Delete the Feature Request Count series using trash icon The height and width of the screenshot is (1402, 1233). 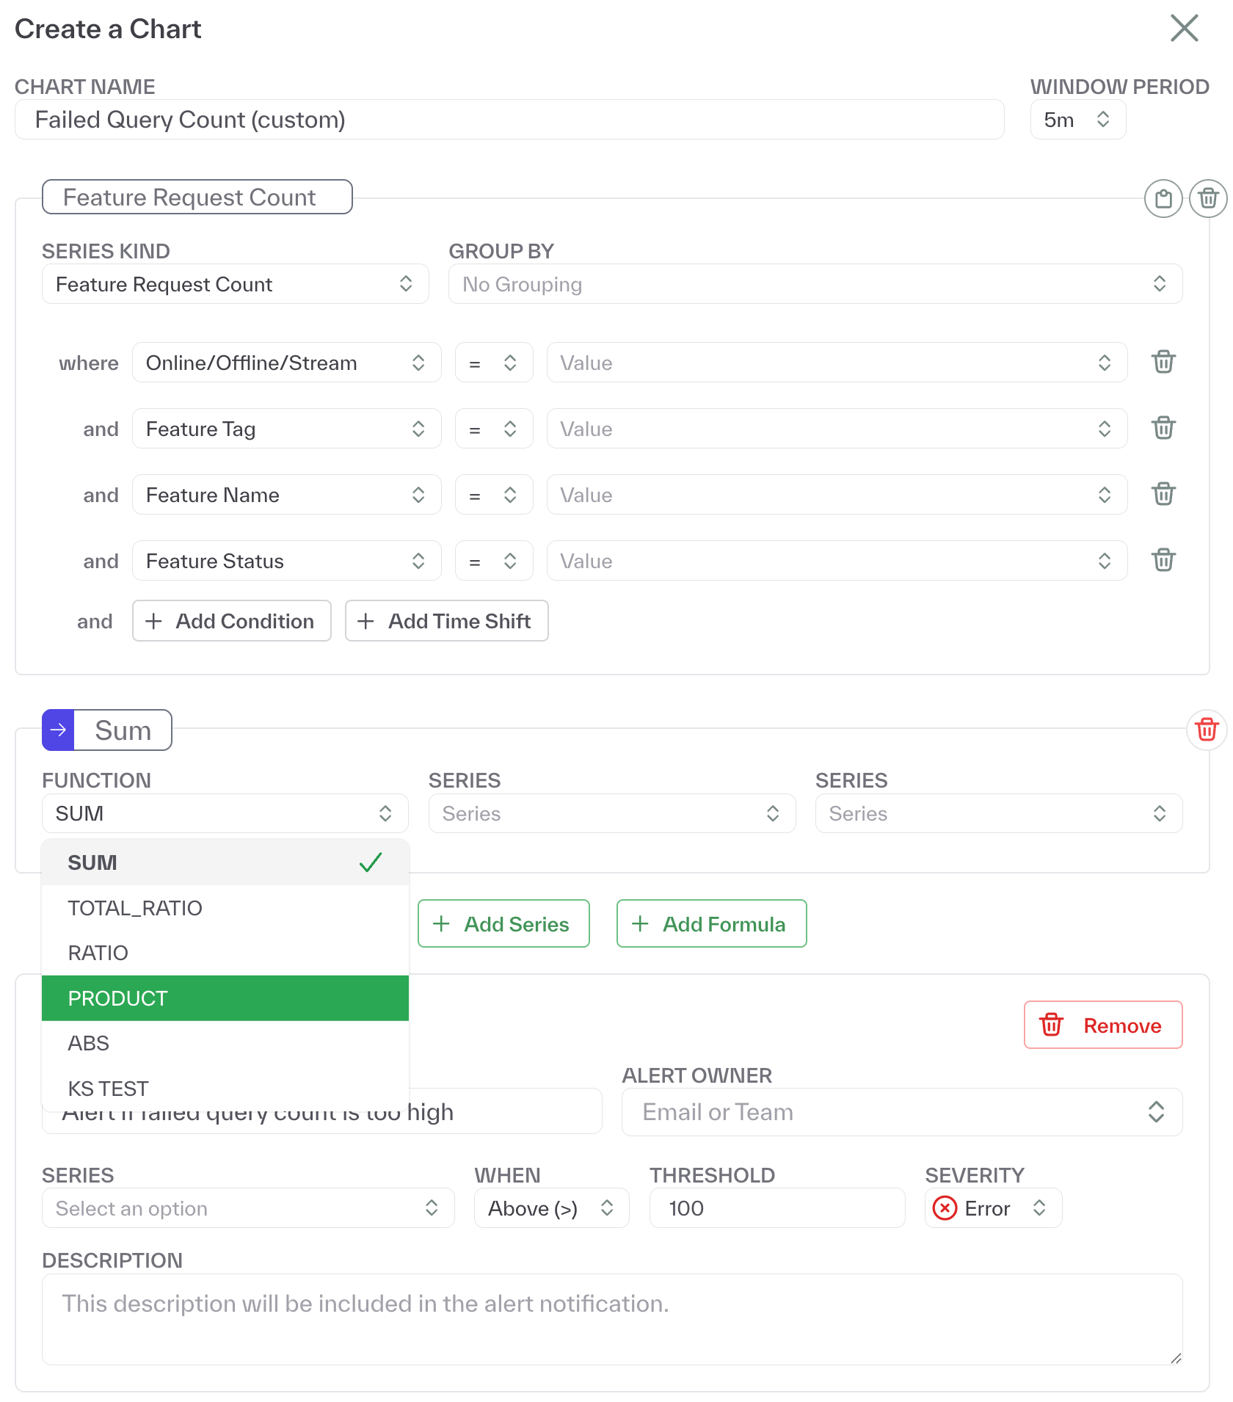tap(1207, 197)
